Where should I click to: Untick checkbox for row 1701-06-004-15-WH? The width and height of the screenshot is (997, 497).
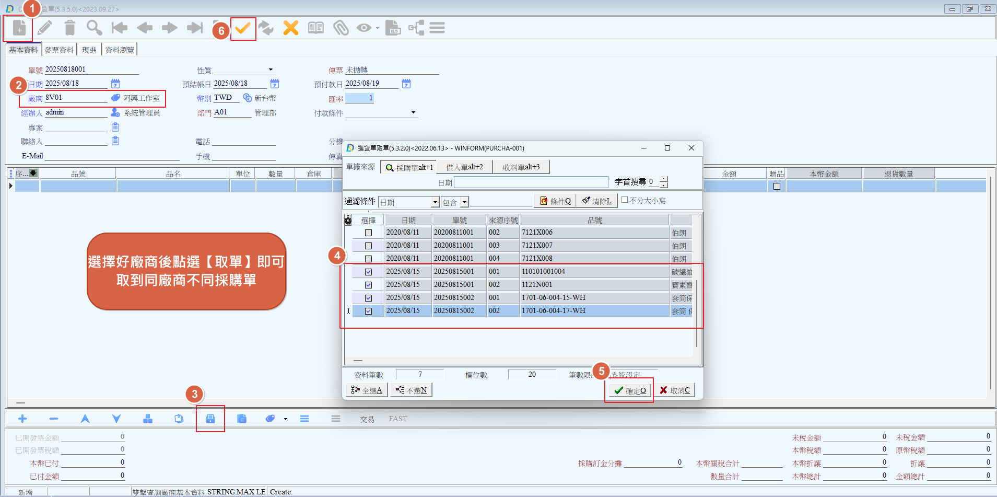[368, 298]
